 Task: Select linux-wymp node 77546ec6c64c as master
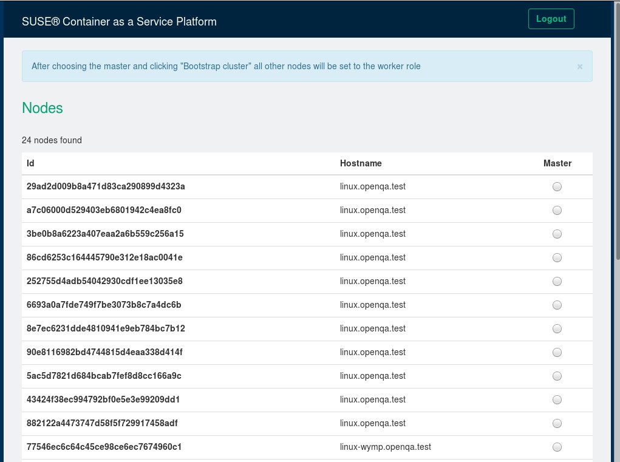pos(557,447)
